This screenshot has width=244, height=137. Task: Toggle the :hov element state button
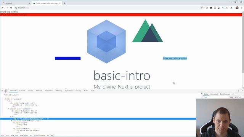231,97
